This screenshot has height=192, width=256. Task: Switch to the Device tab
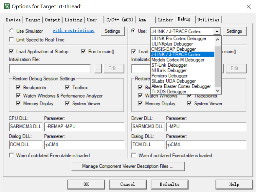[13, 20]
